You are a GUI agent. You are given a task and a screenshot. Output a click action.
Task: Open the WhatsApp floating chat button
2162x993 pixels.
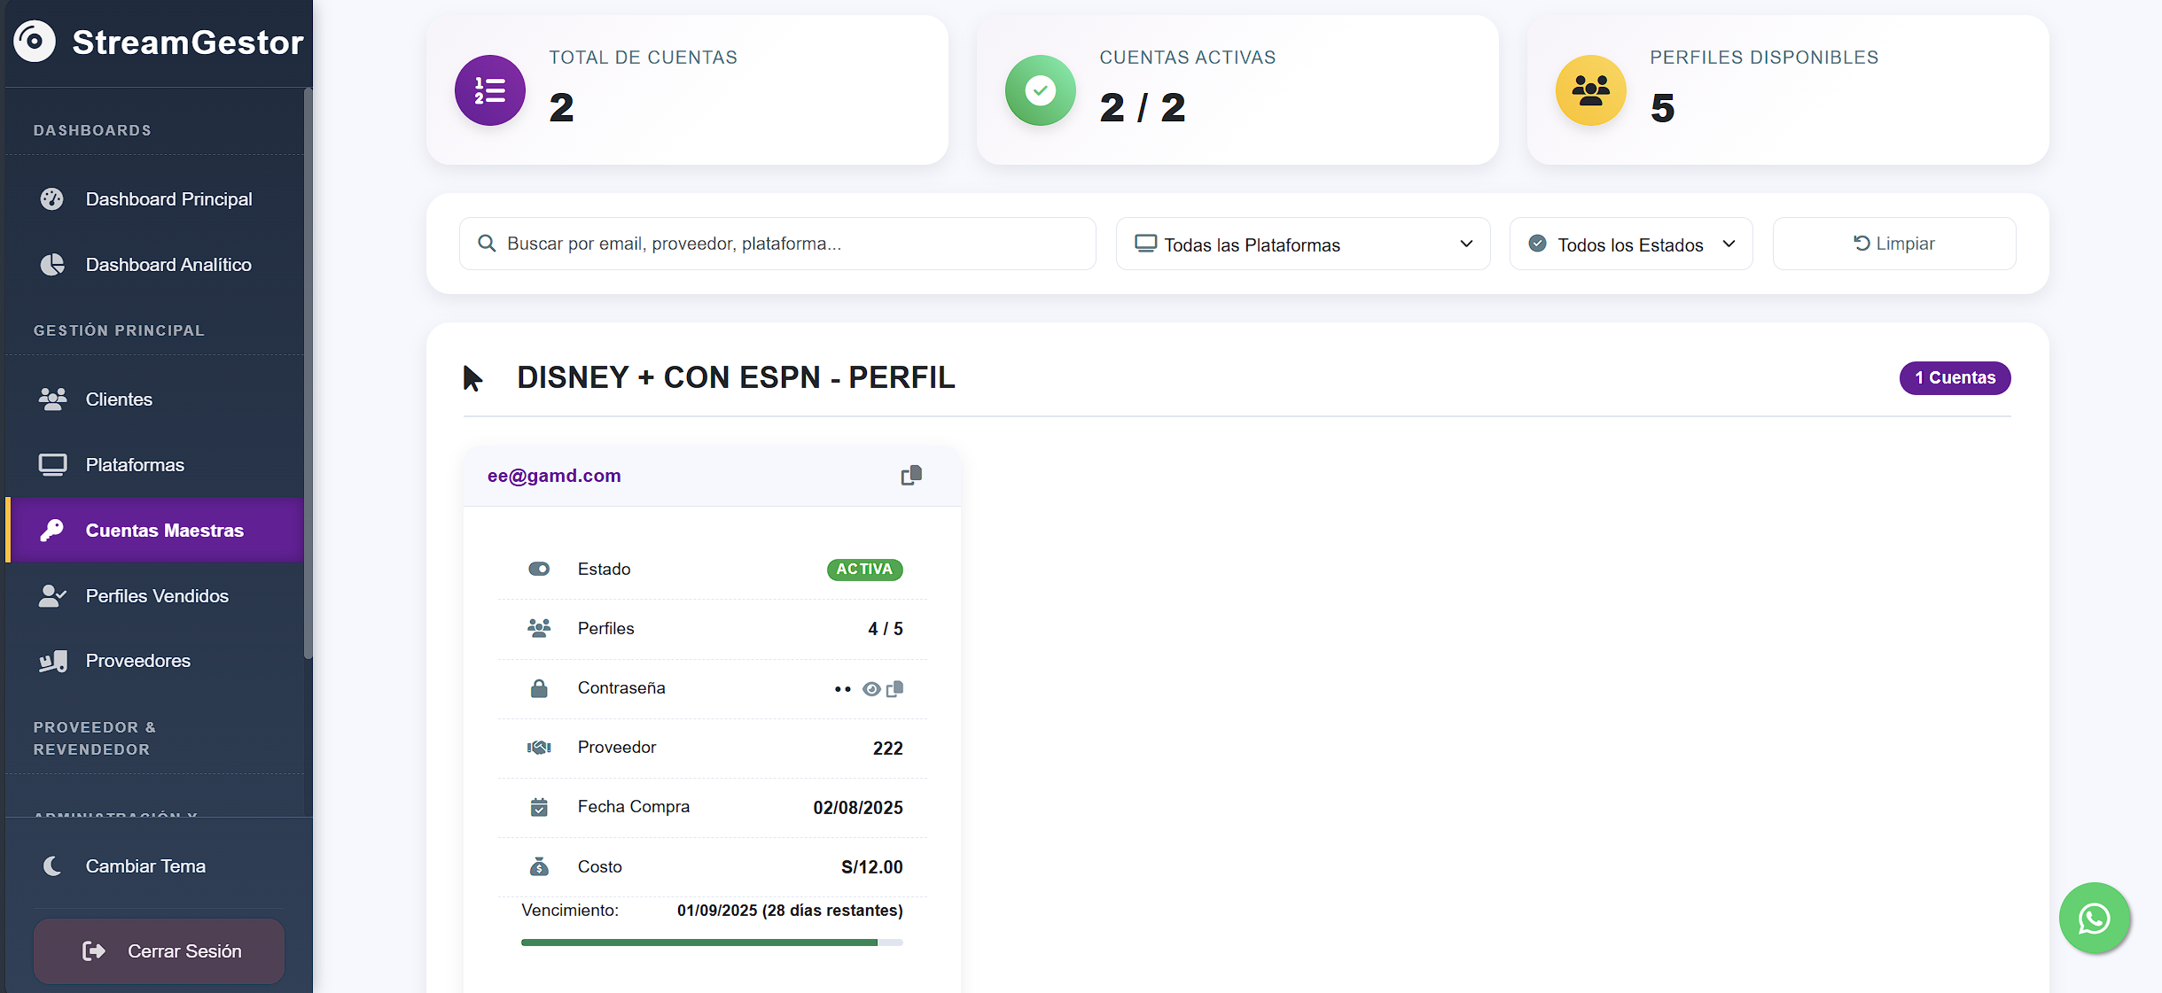[x=2095, y=919]
